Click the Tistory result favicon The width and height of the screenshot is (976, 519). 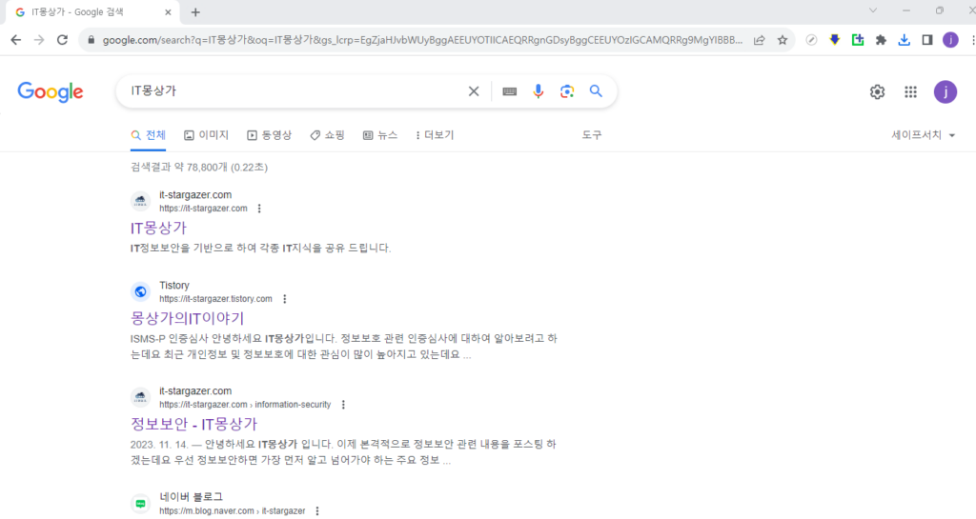tap(141, 291)
